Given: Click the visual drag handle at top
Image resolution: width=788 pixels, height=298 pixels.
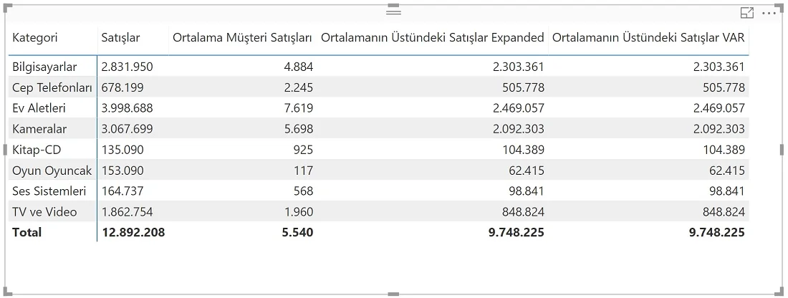Looking at the screenshot, I should (x=393, y=11).
